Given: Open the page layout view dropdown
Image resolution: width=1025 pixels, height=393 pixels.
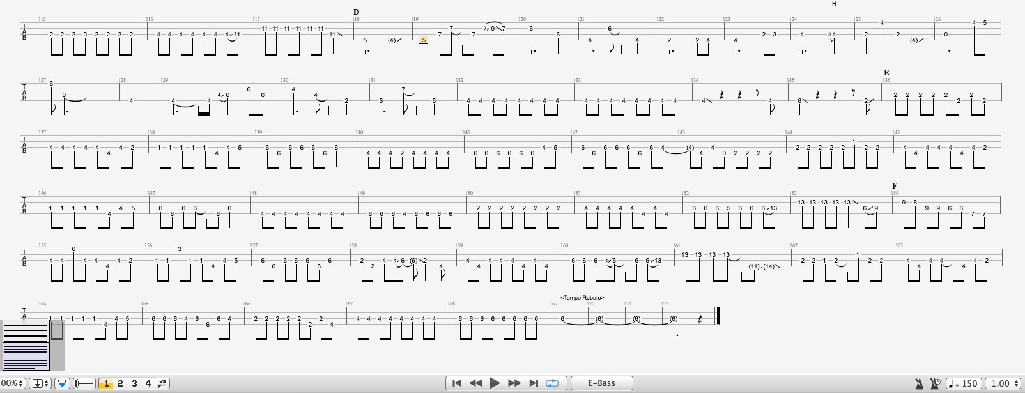Looking at the screenshot, I should [x=40, y=383].
